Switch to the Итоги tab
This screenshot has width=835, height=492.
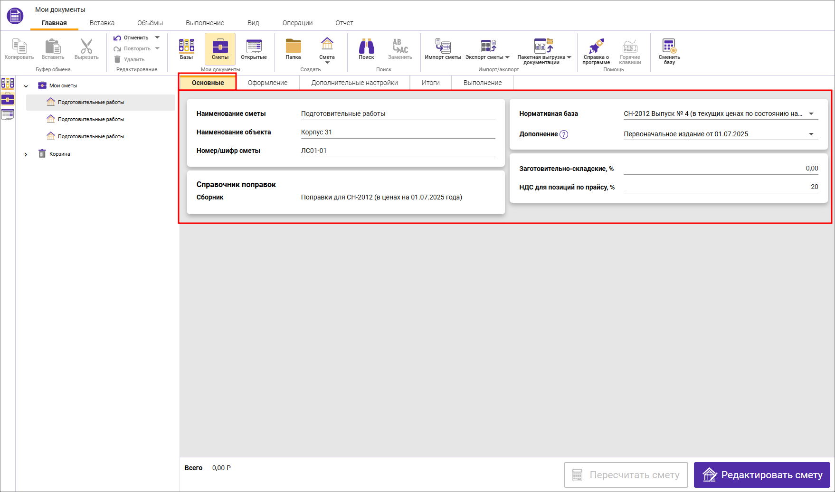click(x=430, y=83)
